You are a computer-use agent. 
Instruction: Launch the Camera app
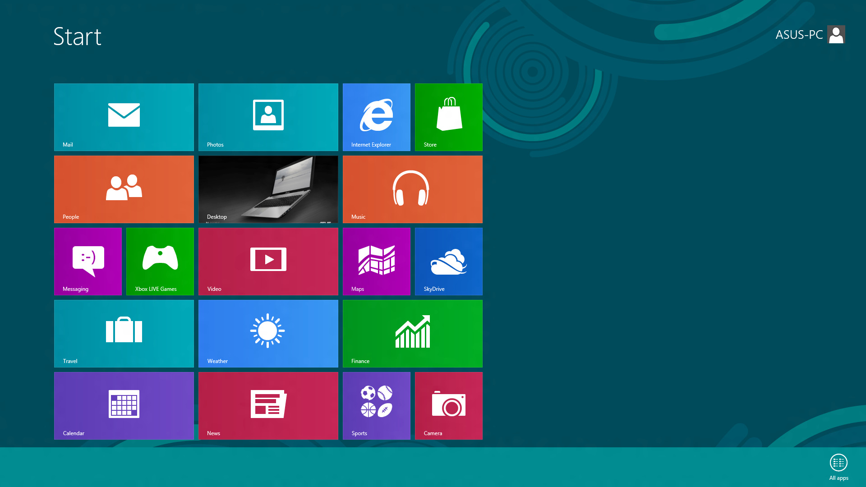point(449,405)
